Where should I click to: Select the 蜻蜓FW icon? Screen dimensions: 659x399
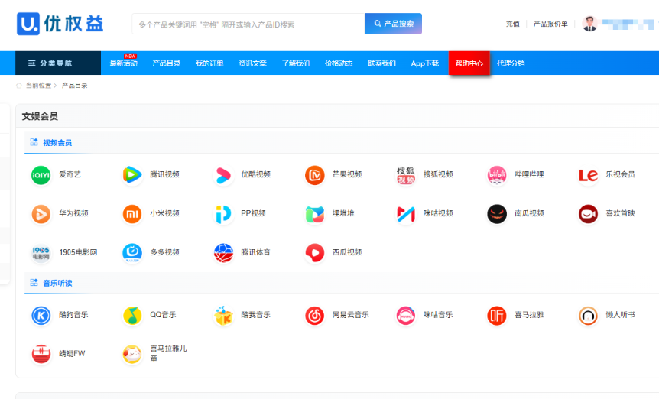[x=41, y=355]
